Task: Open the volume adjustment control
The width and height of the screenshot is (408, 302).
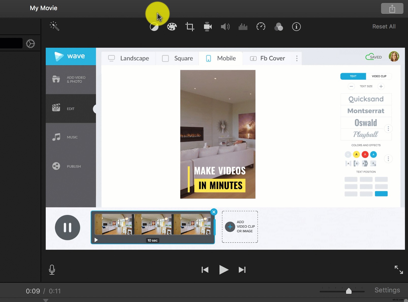Action: click(225, 26)
